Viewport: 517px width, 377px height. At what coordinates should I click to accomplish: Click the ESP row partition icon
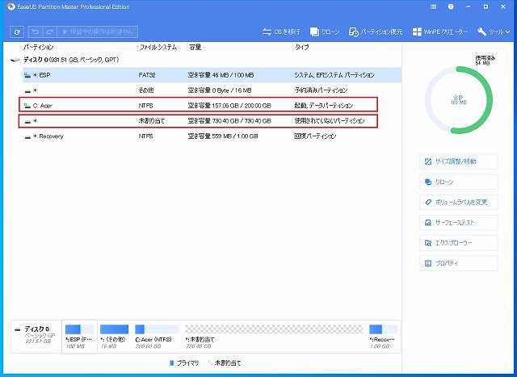27,75
